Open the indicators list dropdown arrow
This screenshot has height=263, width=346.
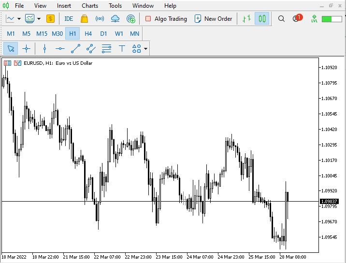pos(39,19)
